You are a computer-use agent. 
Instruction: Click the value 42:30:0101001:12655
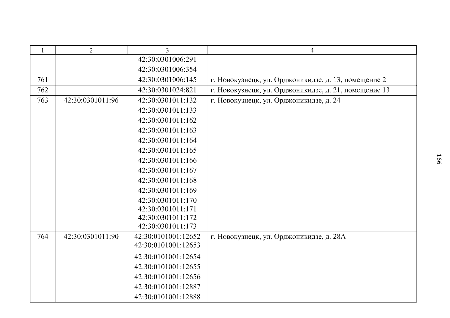pos(167,267)
